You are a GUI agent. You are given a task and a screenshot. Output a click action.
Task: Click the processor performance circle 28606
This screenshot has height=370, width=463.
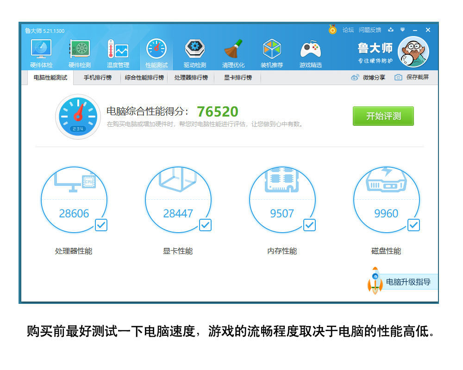(74, 200)
